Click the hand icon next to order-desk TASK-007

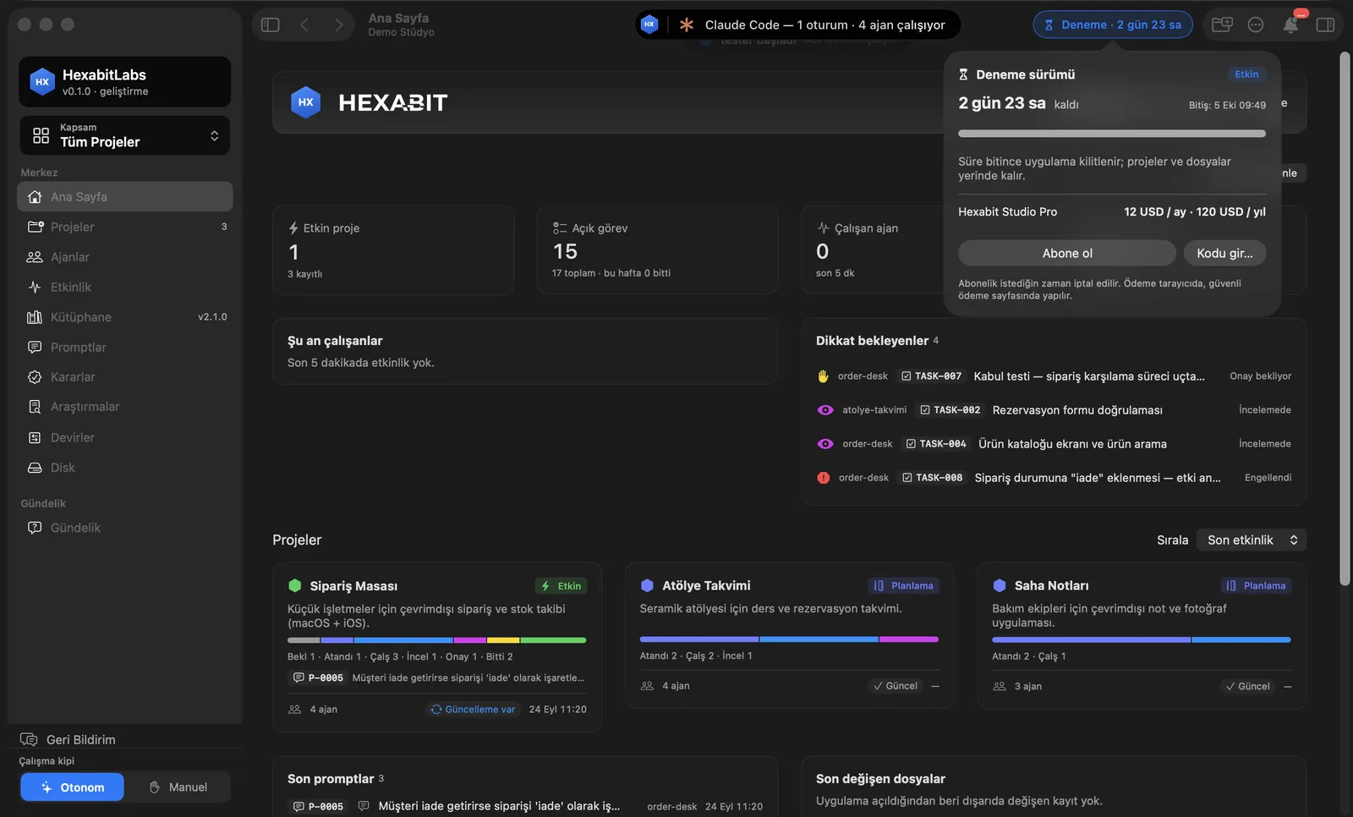point(823,376)
